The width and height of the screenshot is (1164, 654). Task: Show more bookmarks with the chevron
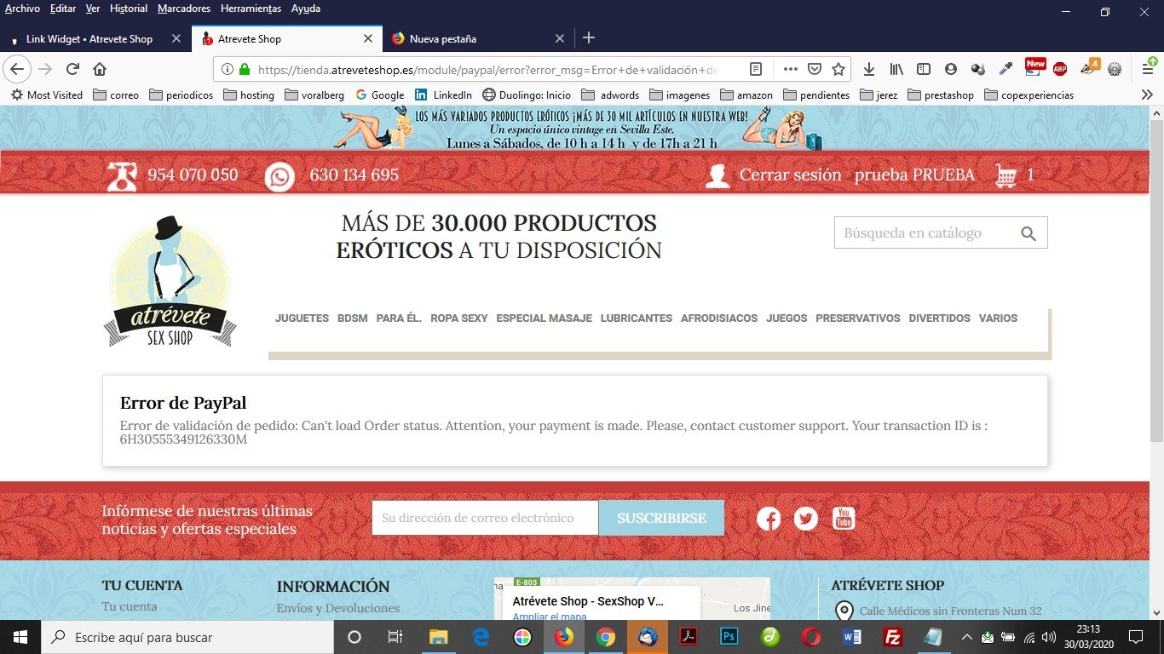[1147, 95]
